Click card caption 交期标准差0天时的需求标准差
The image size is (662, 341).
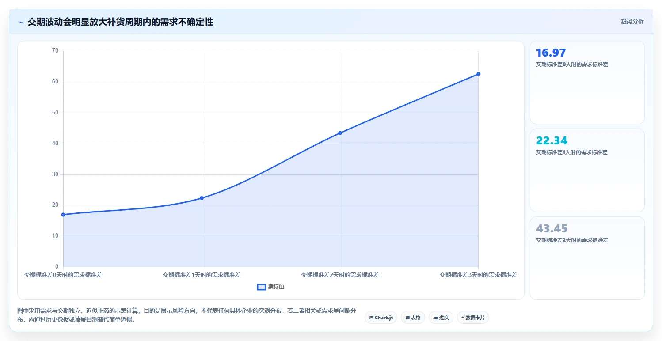572,64
